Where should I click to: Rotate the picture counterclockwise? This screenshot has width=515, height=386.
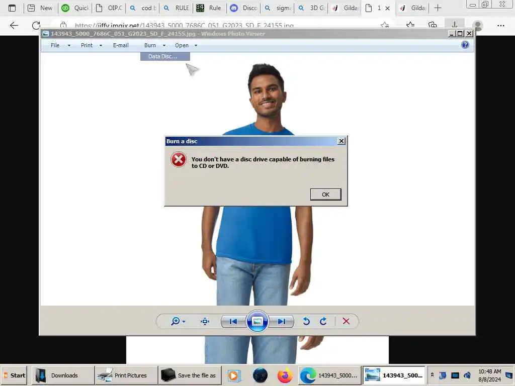coord(306,321)
